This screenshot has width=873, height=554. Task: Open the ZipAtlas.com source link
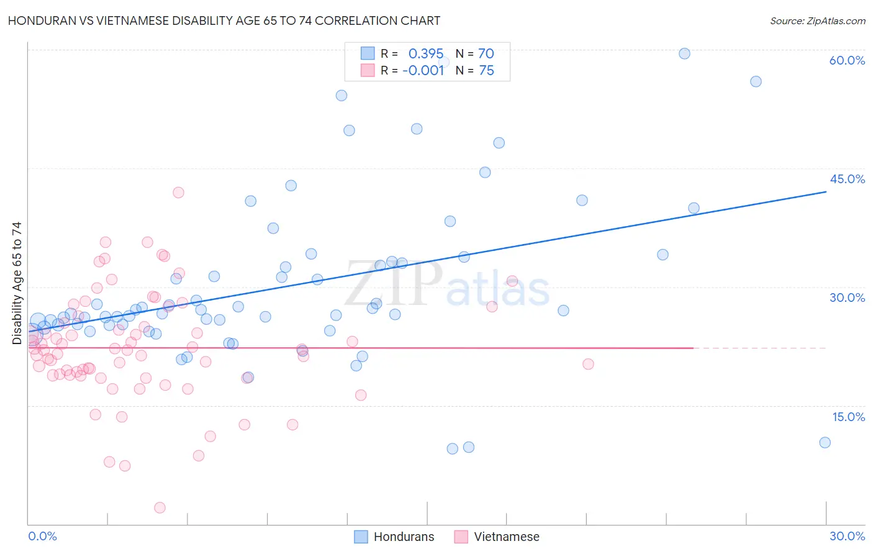[818, 20]
